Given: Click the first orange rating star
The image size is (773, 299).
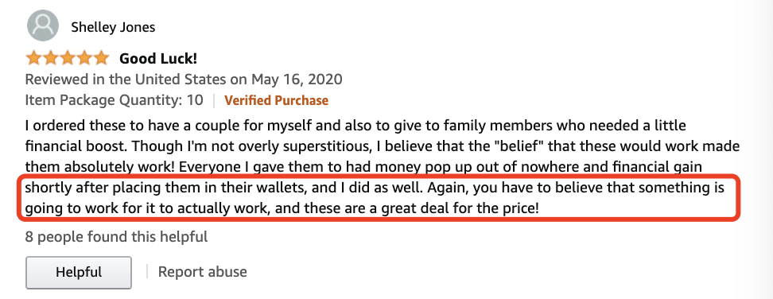Looking at the screenshot, I should (34, 59).
